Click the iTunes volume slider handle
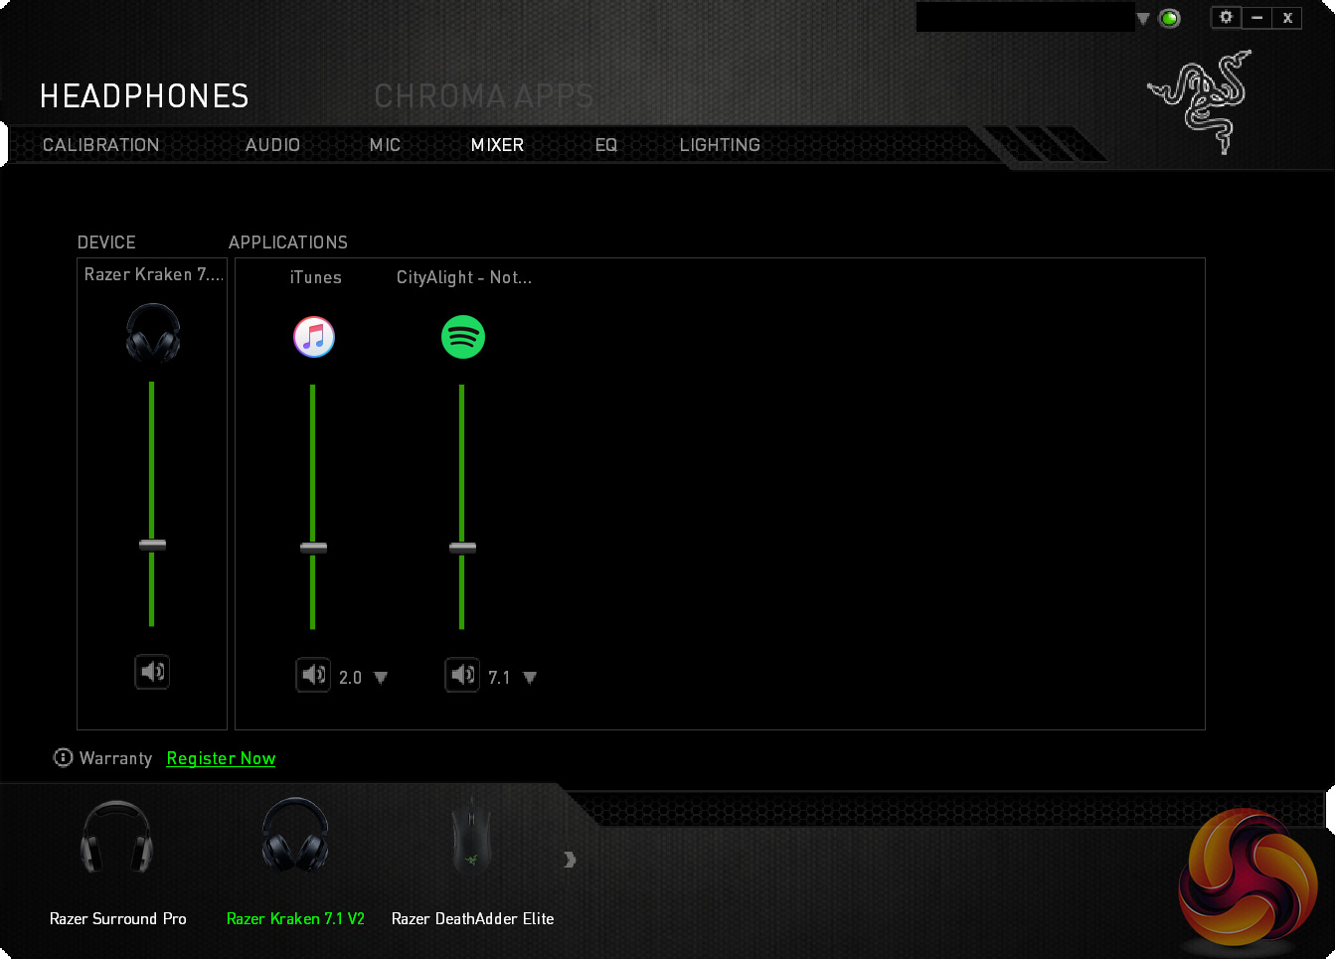Screen dimensions: 1335x959 coord(313,548)
